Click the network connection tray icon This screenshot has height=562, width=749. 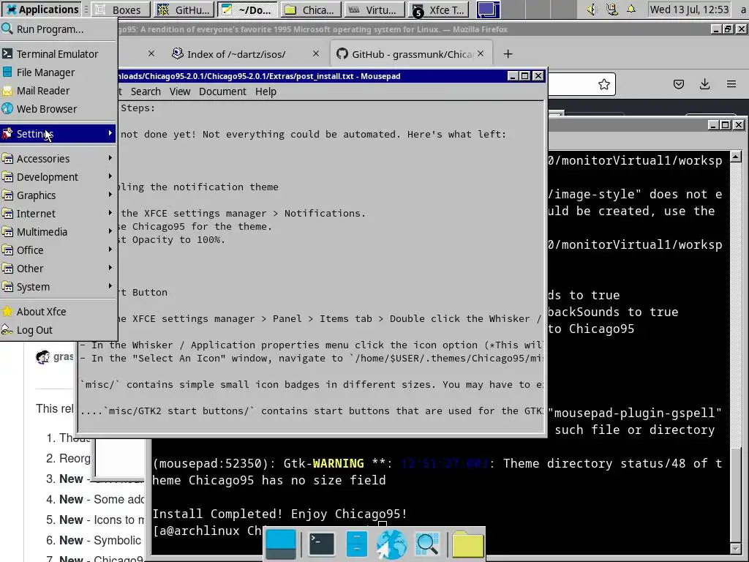612,10
